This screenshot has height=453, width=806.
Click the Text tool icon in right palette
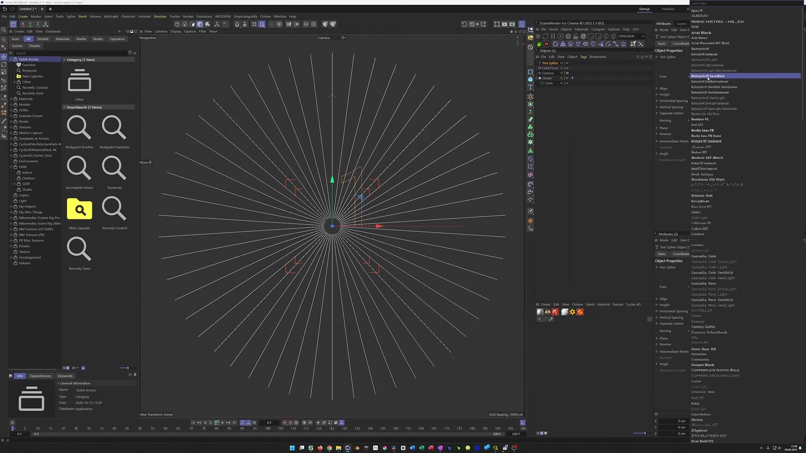pos(530,87)
